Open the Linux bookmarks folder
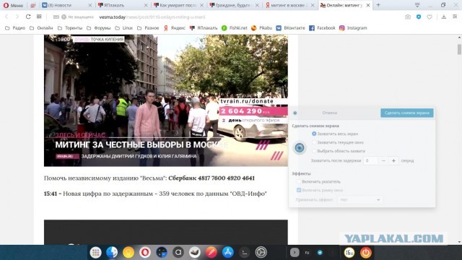The width and height of the screenshot is (462, 260). pyautogui.click(x=124, y=28)
